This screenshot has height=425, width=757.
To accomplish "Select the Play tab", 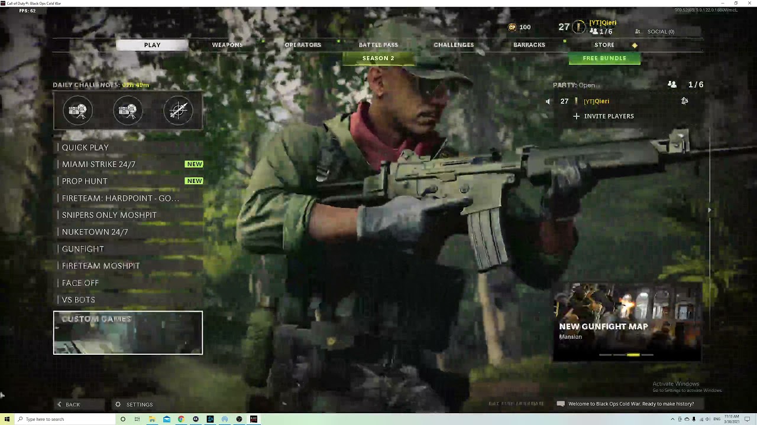I will pyautogui.click(x=152, y=45).
